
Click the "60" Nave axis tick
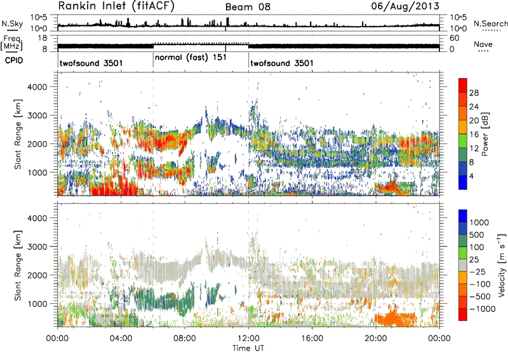(x=455, y=38)
